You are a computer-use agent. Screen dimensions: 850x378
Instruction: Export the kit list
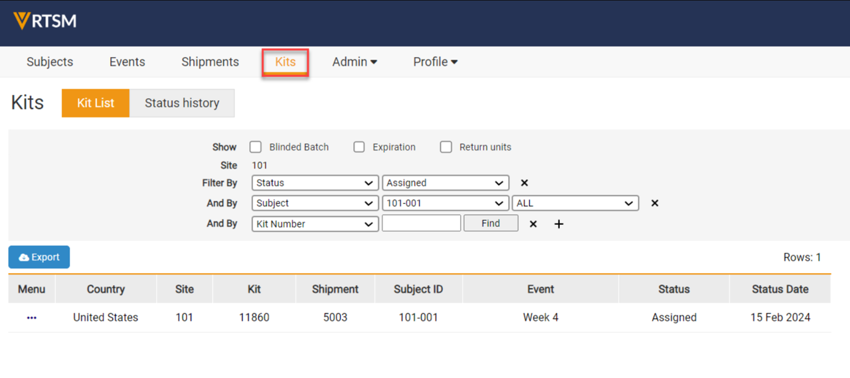pyautogui.click(x=39, y=257)
